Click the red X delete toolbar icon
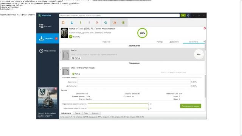242x136 pixels. click(97, 23)
